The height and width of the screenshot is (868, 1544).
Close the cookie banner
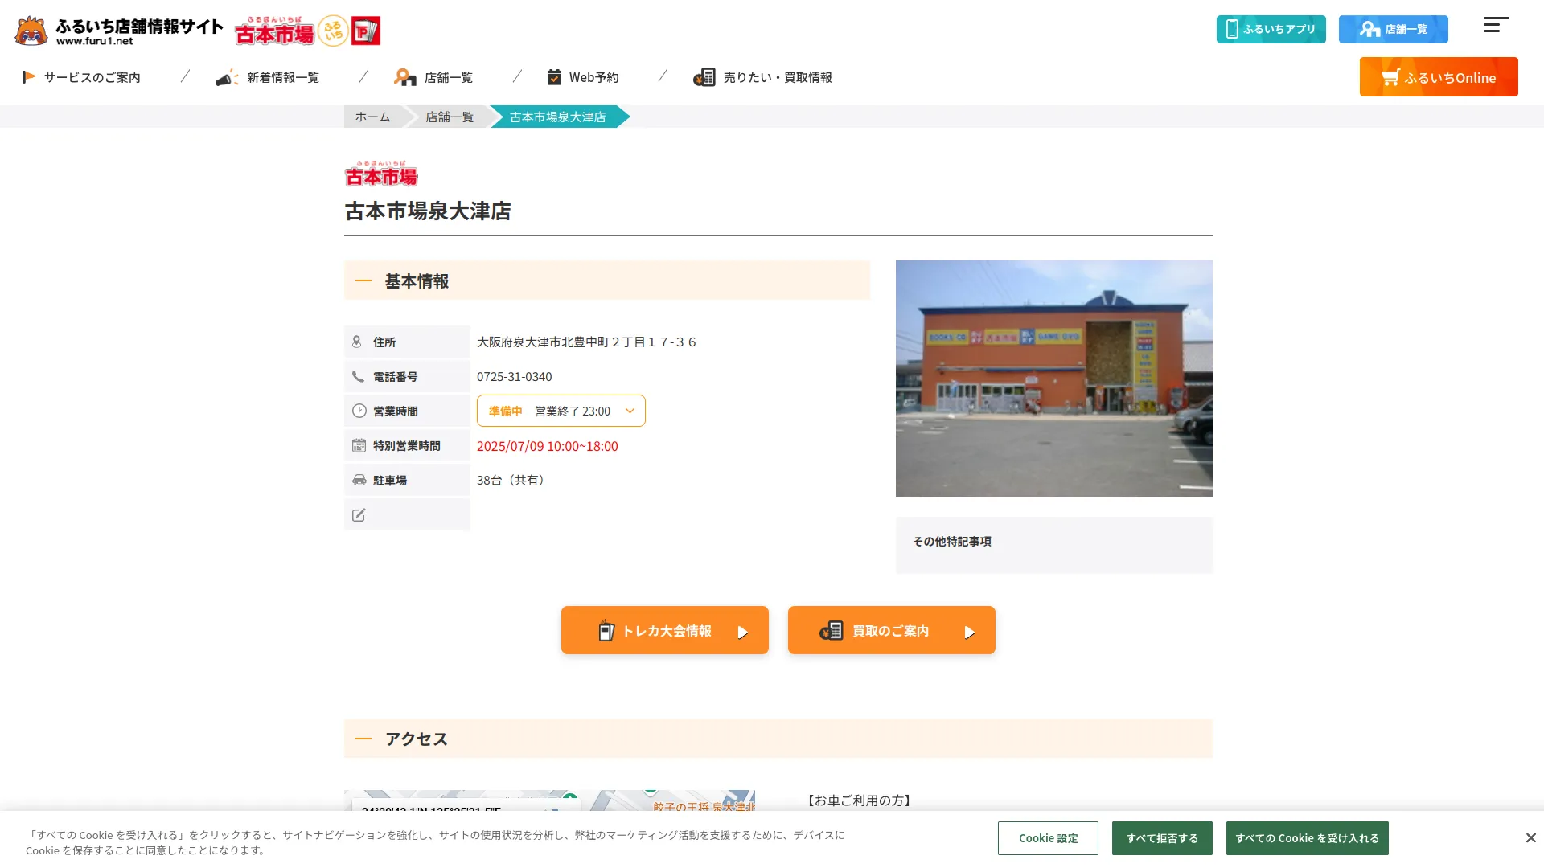click(1530, 838)
